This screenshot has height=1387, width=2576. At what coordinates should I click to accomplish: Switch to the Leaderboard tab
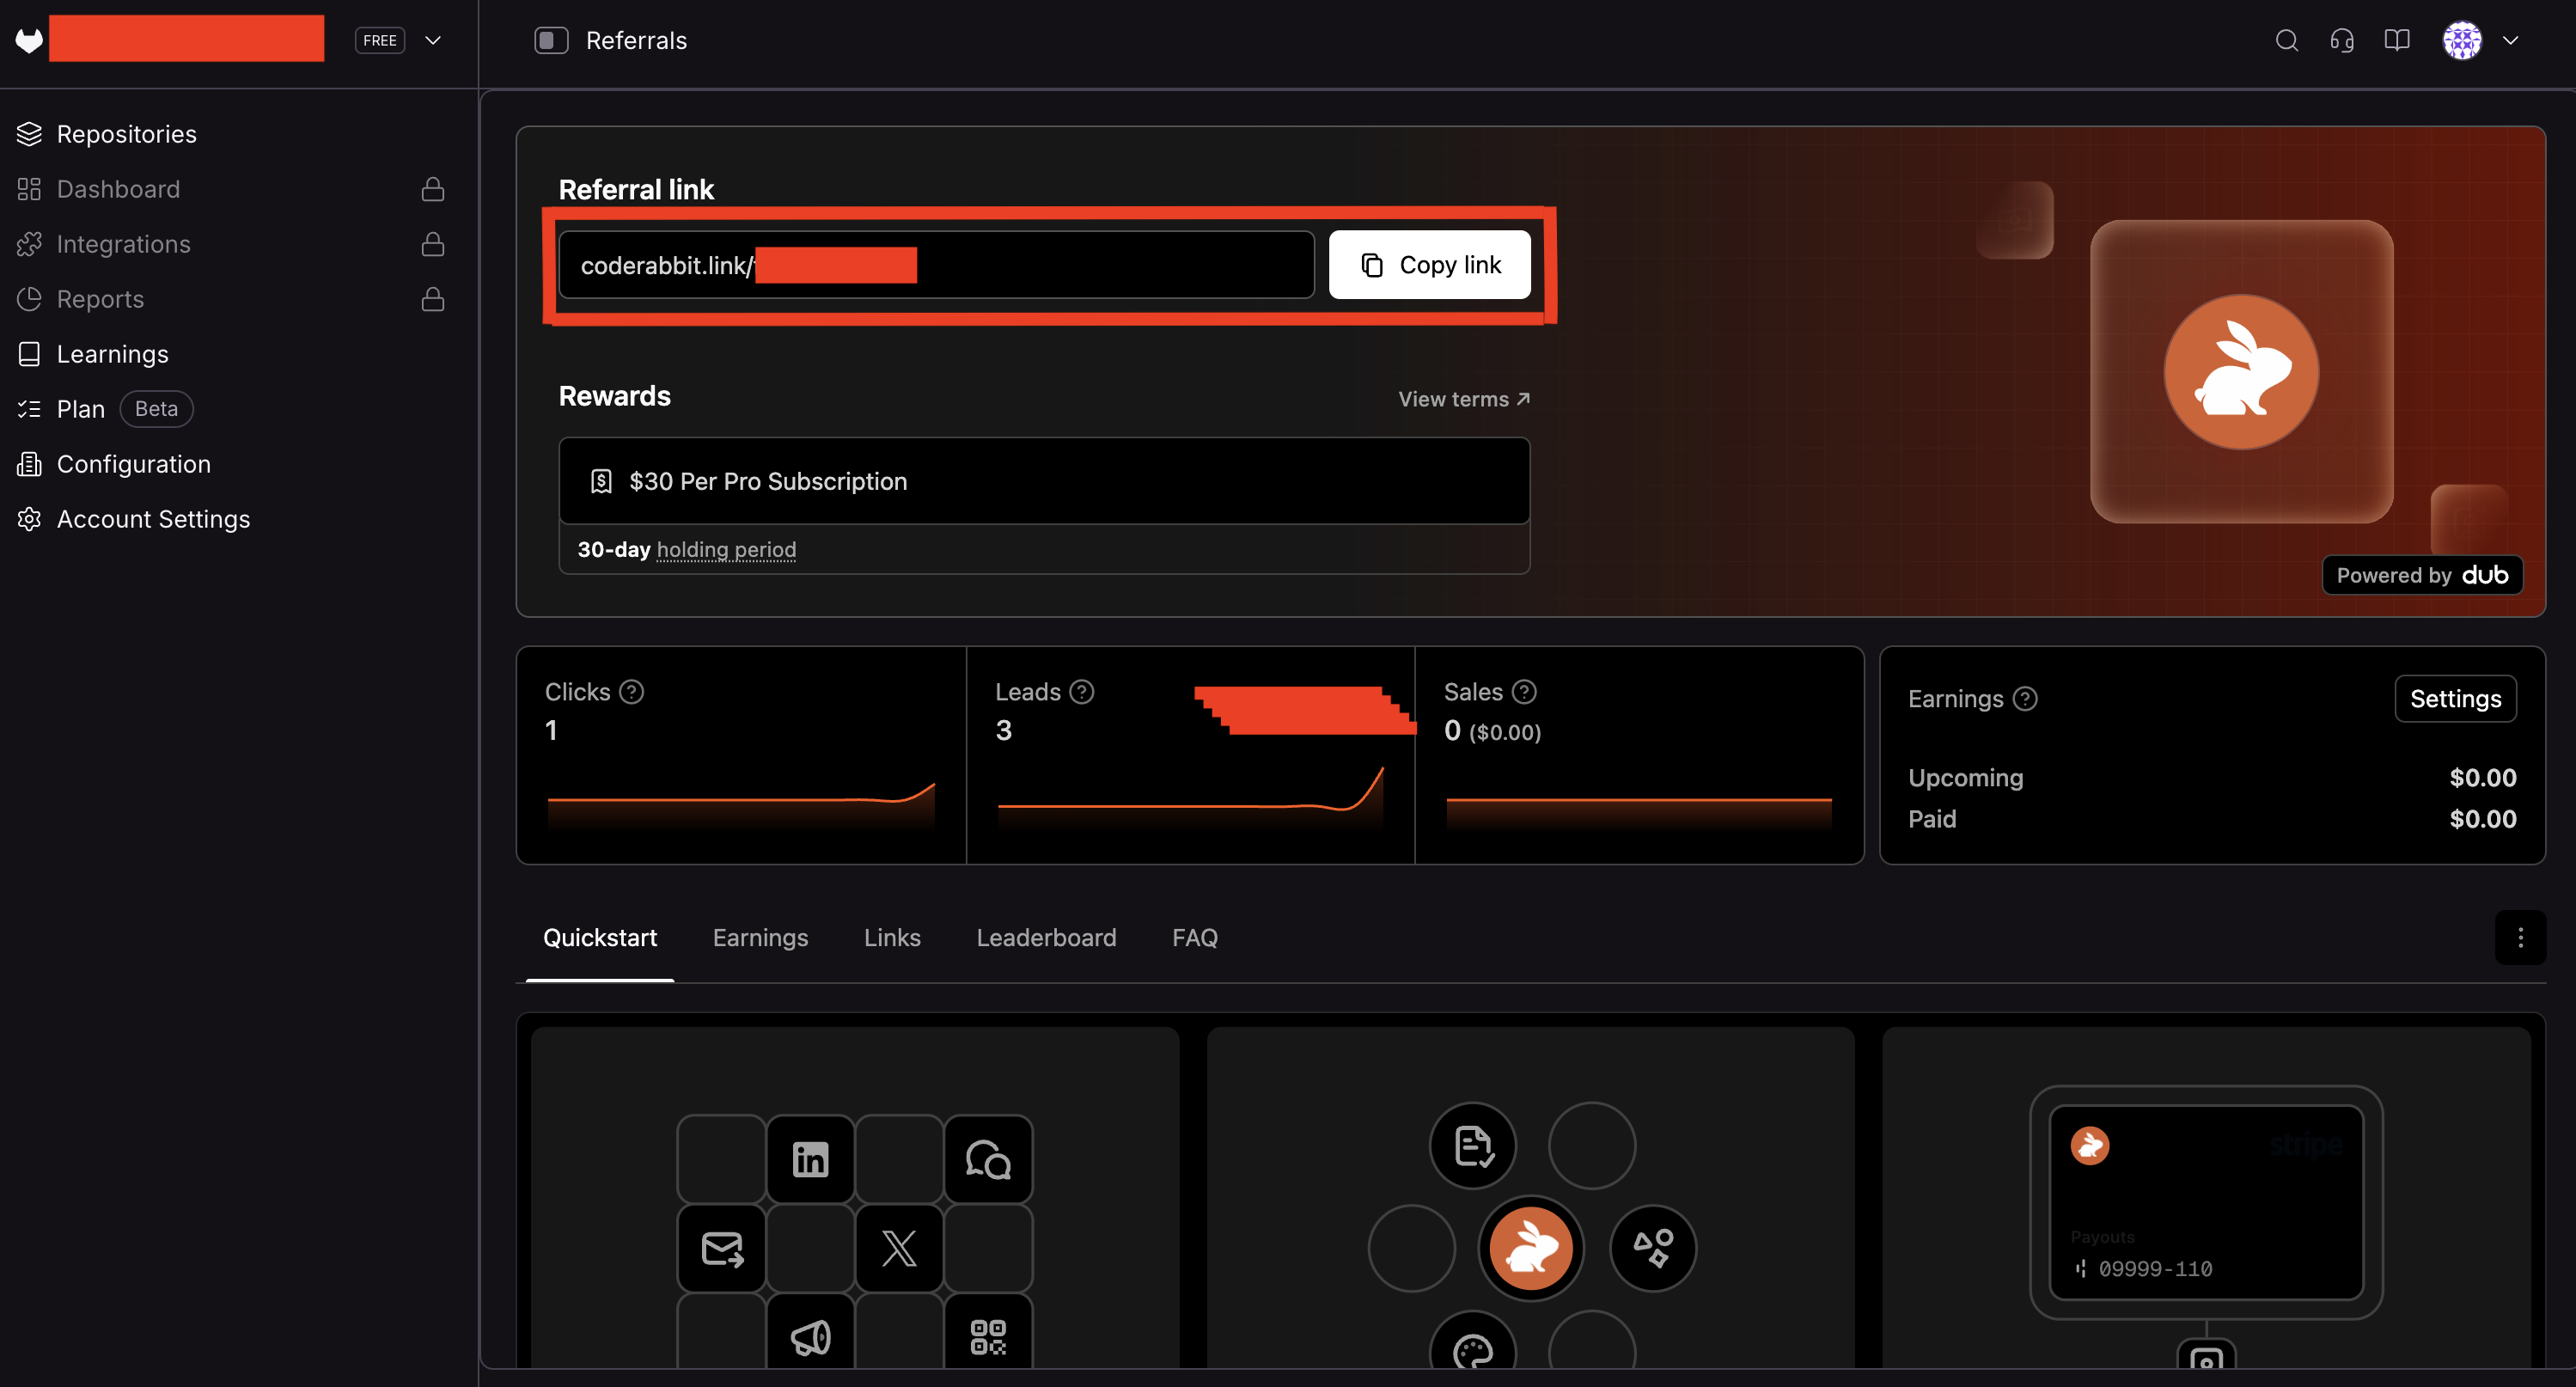[x=1046, y=938]
